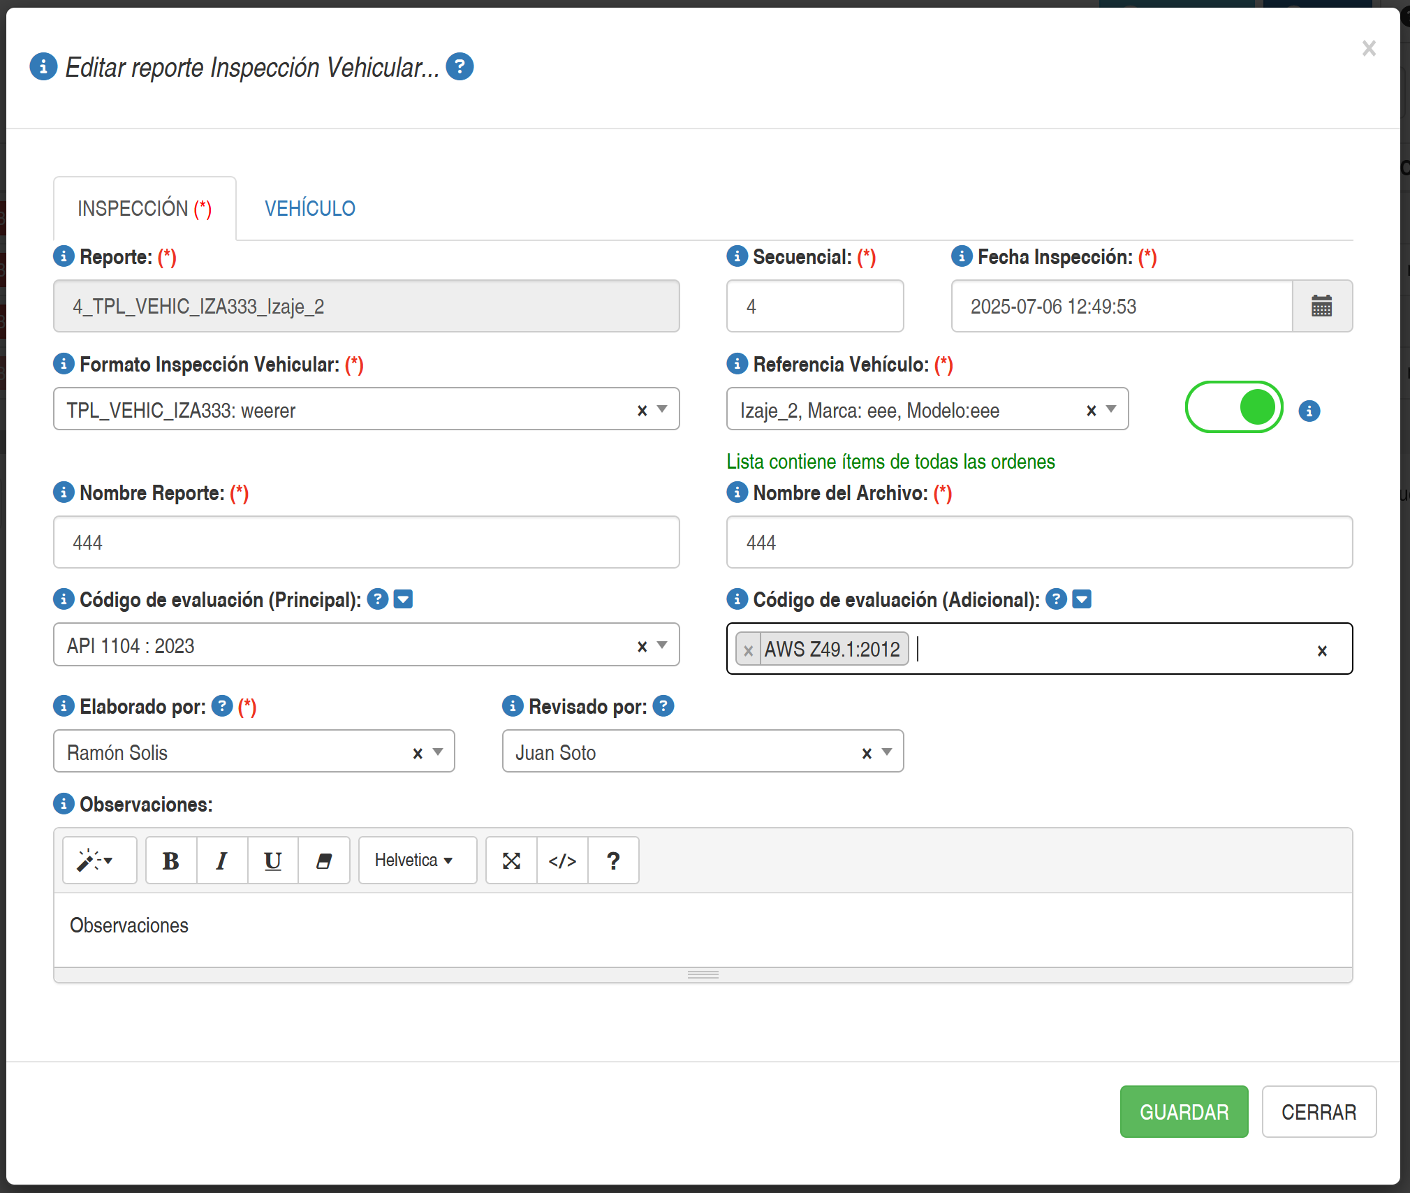Toggle italic formatting in editor toolbar
Image resolution: width=1410 pixels, height=1193 pixels.
[x=222, y=861]
